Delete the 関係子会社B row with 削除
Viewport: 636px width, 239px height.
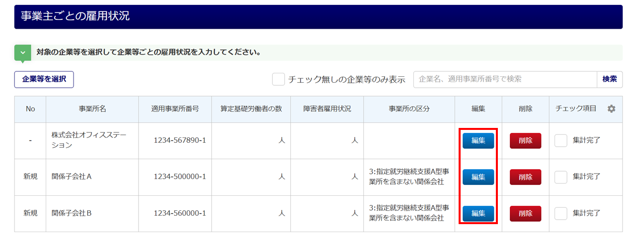point(525,213)
